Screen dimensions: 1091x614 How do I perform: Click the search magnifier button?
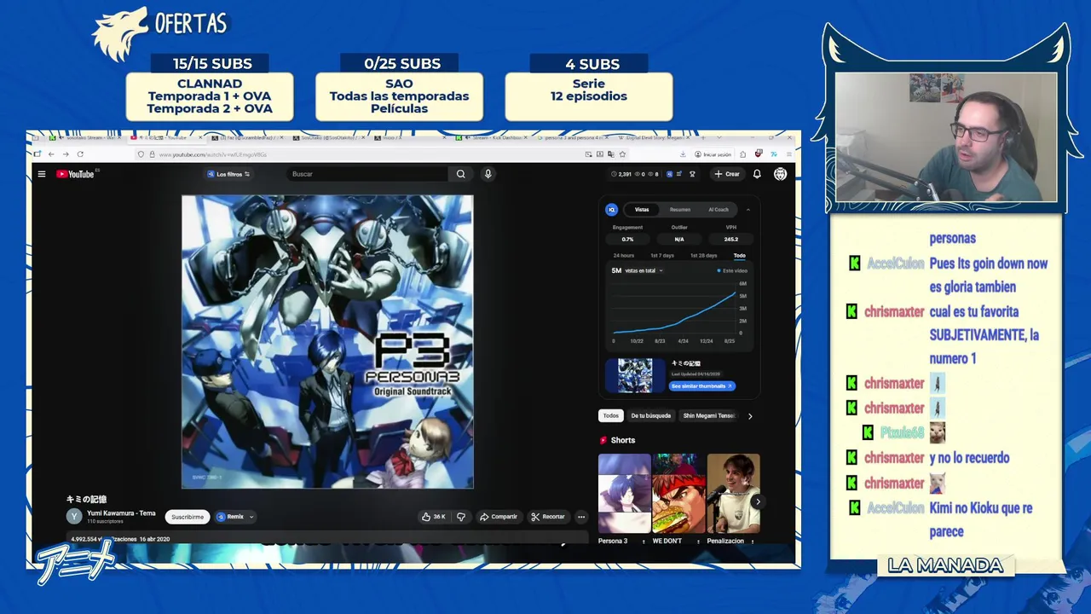pyautogui.click(x=460, y=174)
